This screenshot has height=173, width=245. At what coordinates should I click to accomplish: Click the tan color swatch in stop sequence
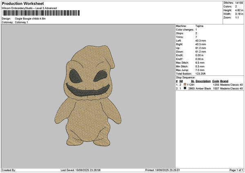click(x=185, y=84)
